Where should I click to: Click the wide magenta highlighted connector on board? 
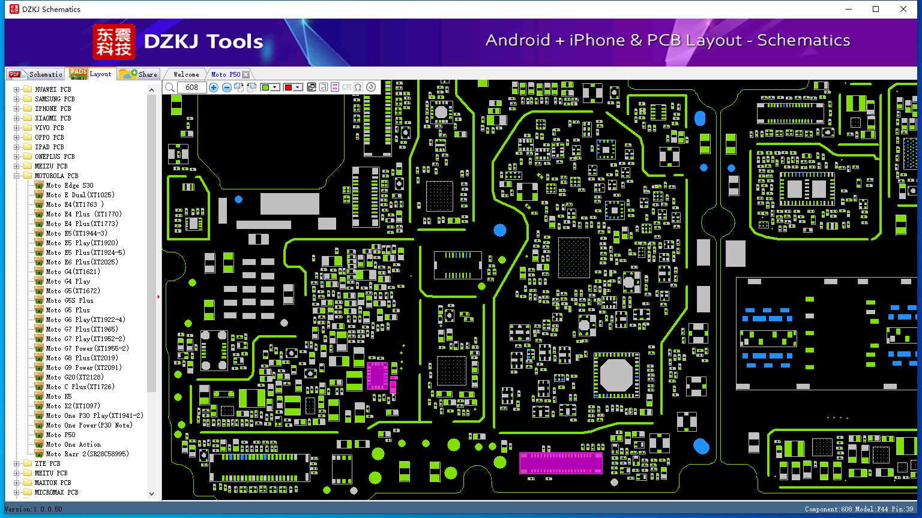(561, 463)
